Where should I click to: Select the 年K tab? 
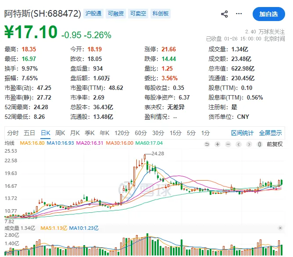104,133
